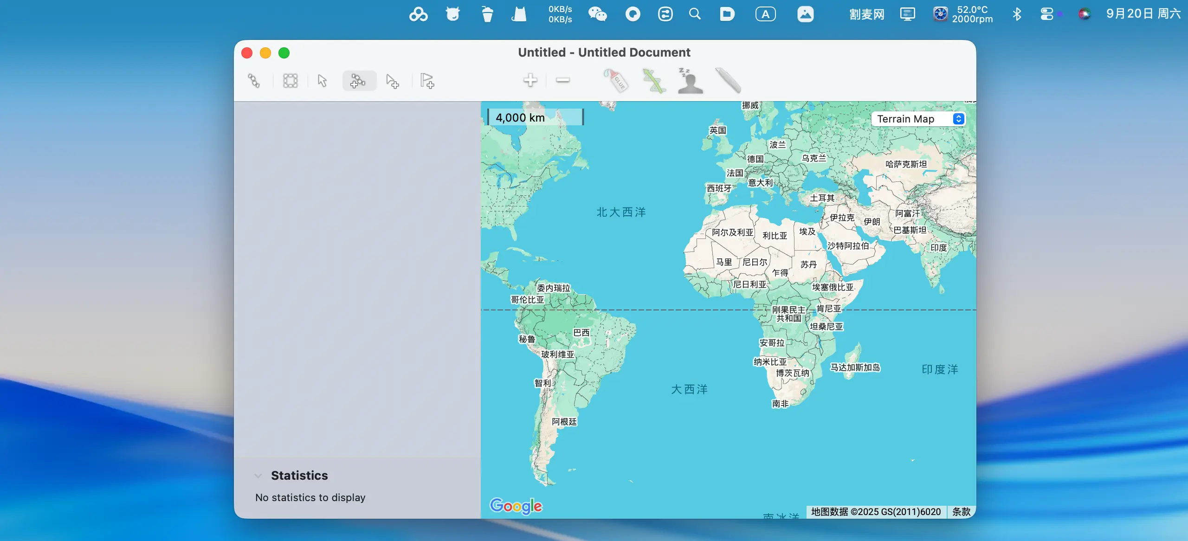Click the sleeping person idle icon
1188x541 pixels.
690,81
